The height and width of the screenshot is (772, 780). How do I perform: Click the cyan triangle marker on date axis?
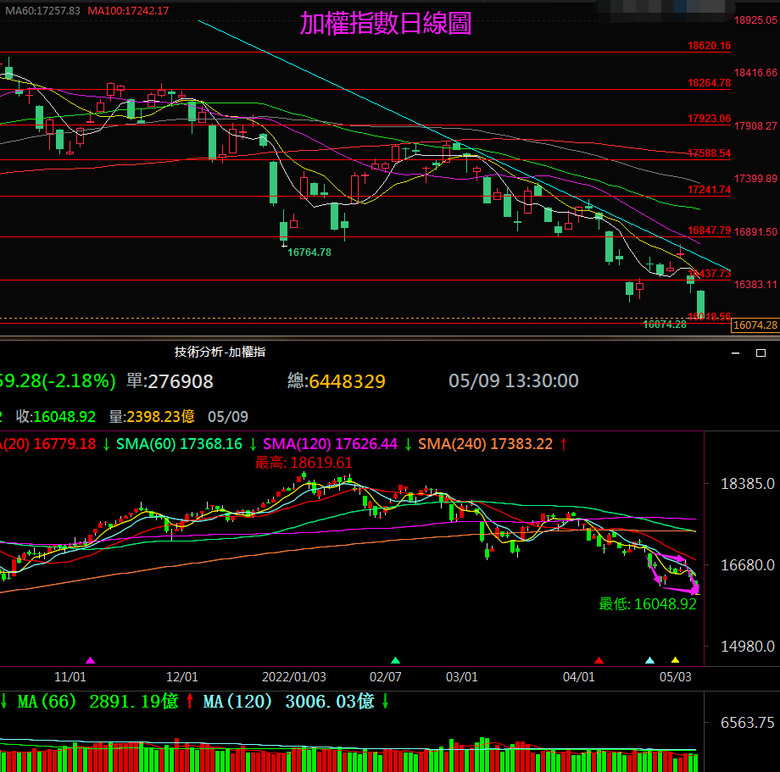click(x=649, y=659)
